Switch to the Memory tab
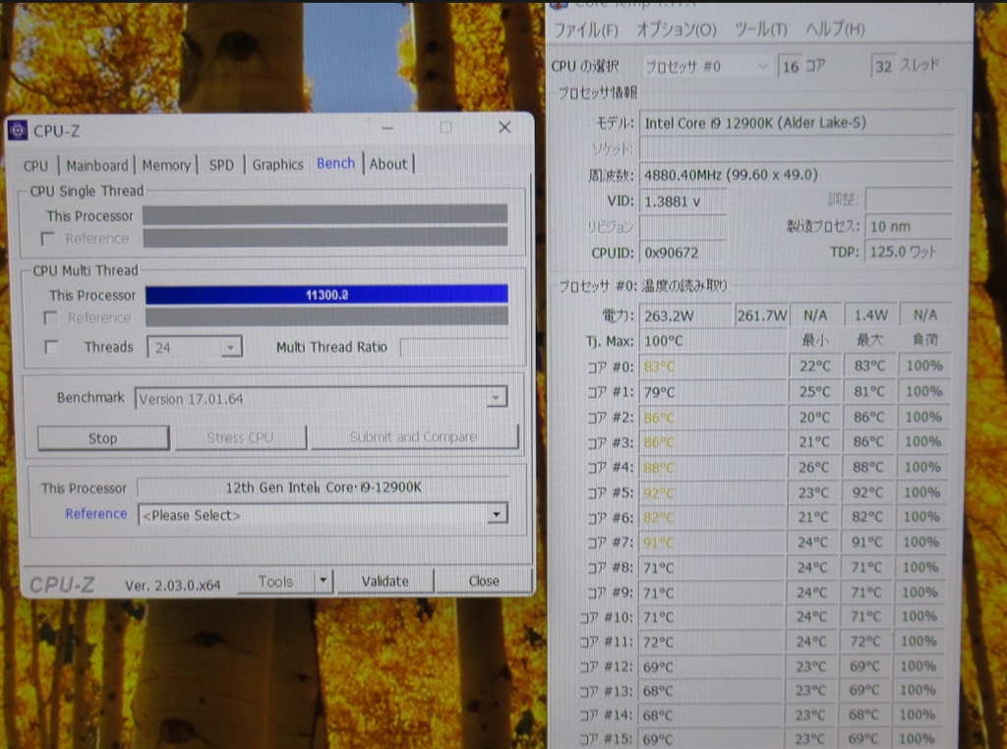 pos(166,165)
